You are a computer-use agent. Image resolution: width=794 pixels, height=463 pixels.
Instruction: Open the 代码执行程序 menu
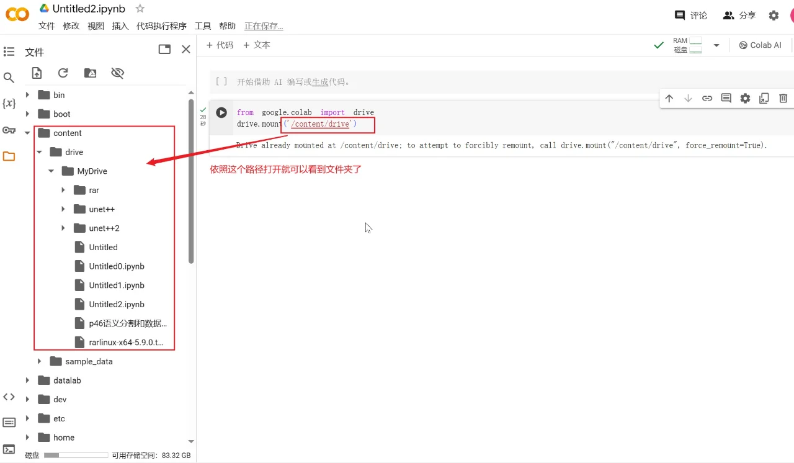click(161, 26)
